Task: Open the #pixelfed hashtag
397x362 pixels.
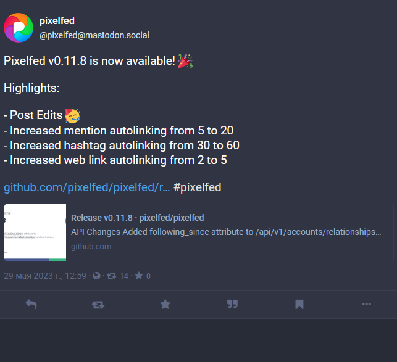Action: coord(198,187)
